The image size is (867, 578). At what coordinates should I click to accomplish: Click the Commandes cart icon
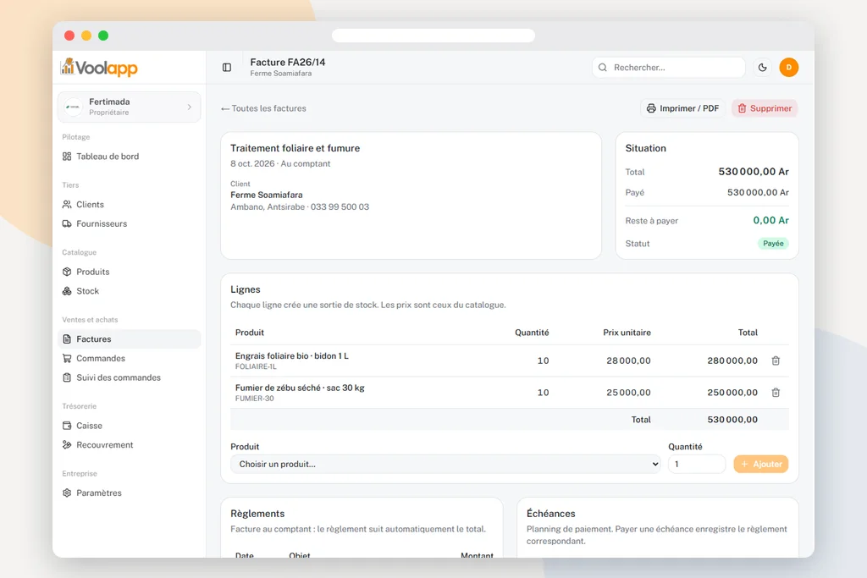pos(67,359)
